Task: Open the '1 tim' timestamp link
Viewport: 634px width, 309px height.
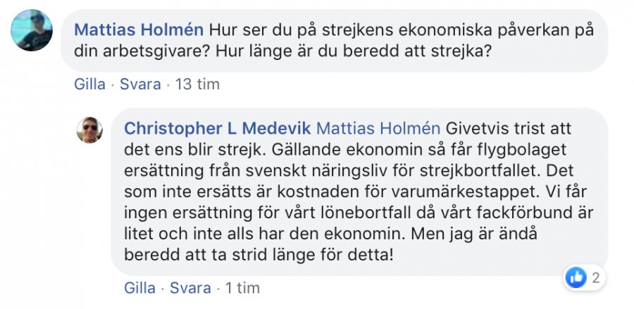Action: (x=242, y=288)
